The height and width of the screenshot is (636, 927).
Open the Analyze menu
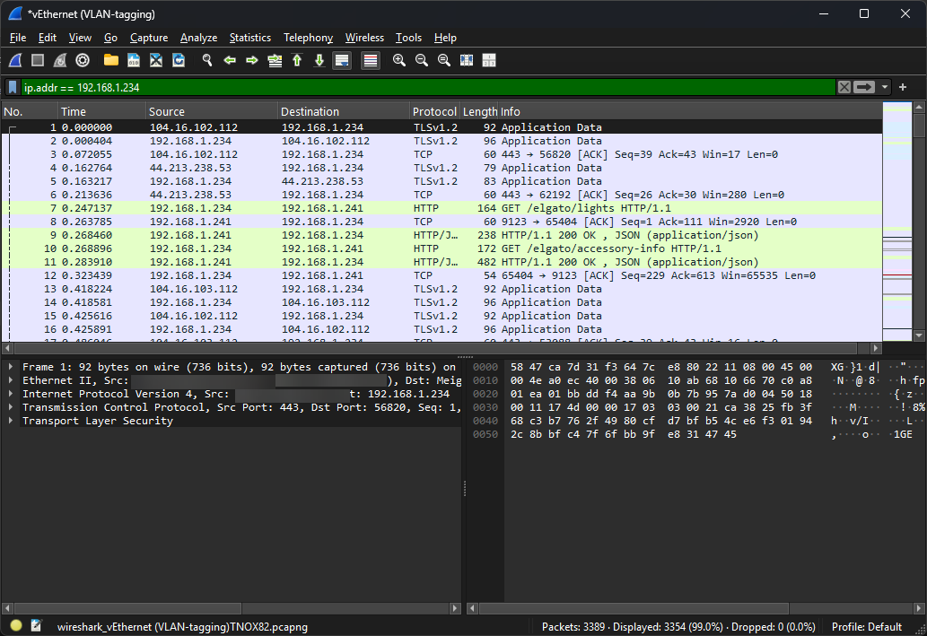[x=198, y=38]
